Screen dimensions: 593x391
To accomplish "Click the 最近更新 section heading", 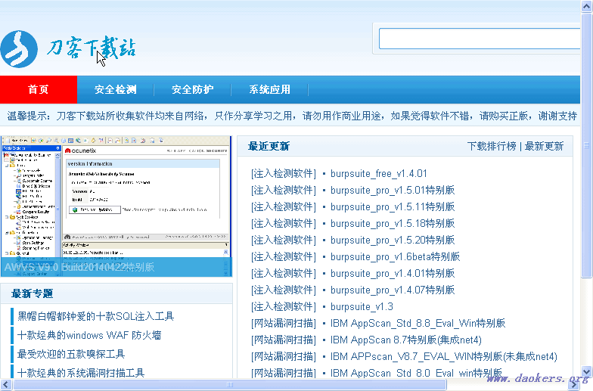I will (269, 146).
